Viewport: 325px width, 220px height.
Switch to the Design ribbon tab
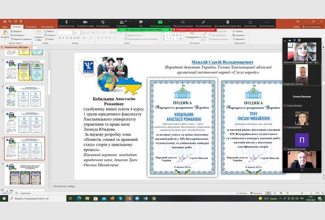coord(48,26)
